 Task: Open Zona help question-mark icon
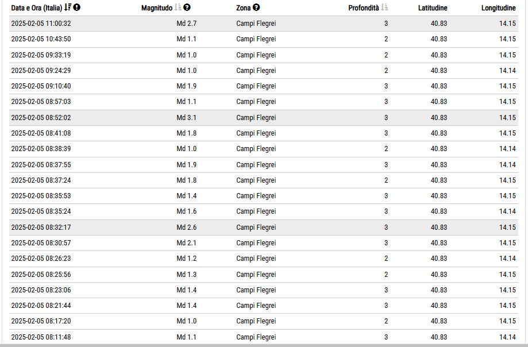(x=256, y=7)
